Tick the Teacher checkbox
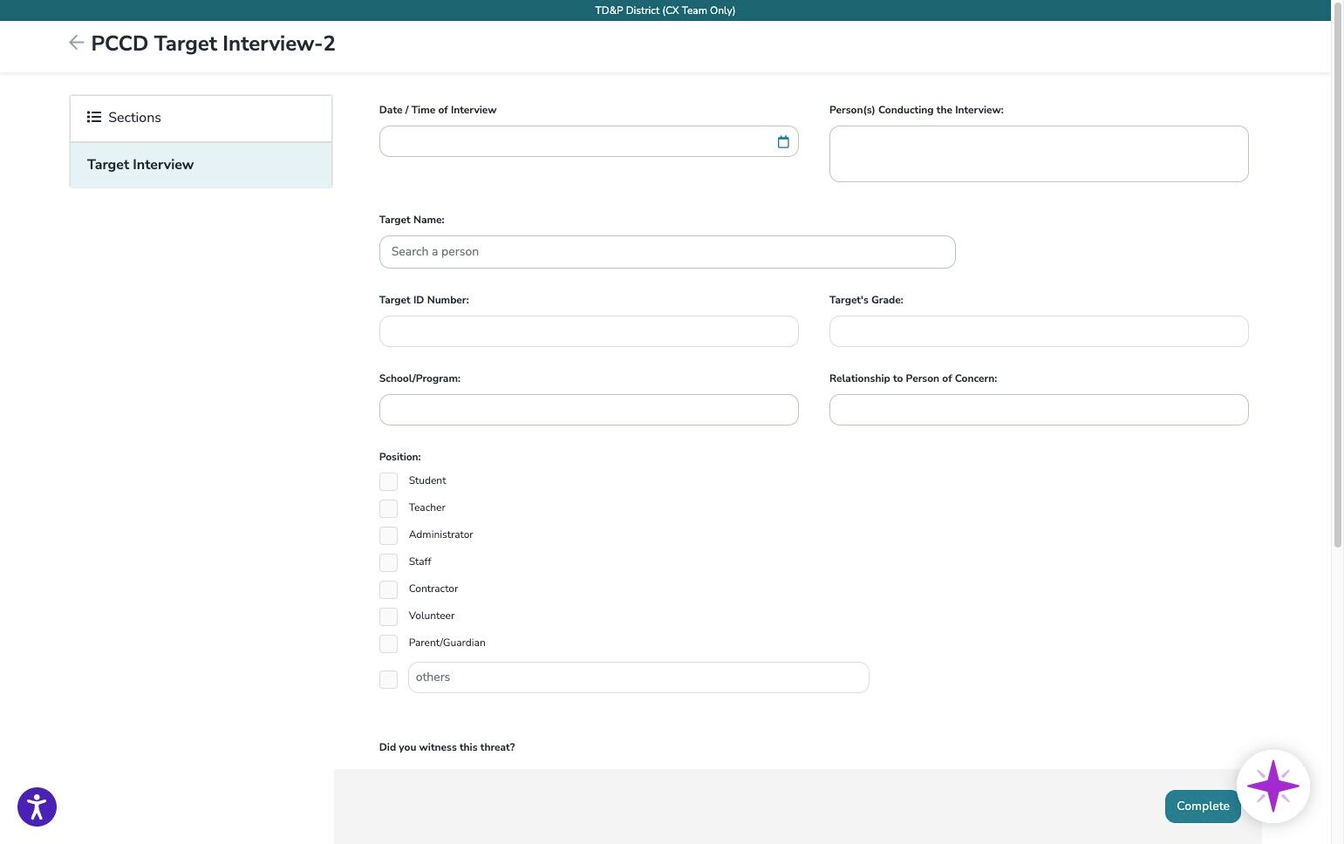This screenshot has height=844, width=1344. (x=388, y=508)
